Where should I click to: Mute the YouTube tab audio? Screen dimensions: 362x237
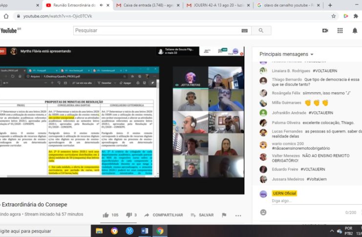tap(101, 5)
